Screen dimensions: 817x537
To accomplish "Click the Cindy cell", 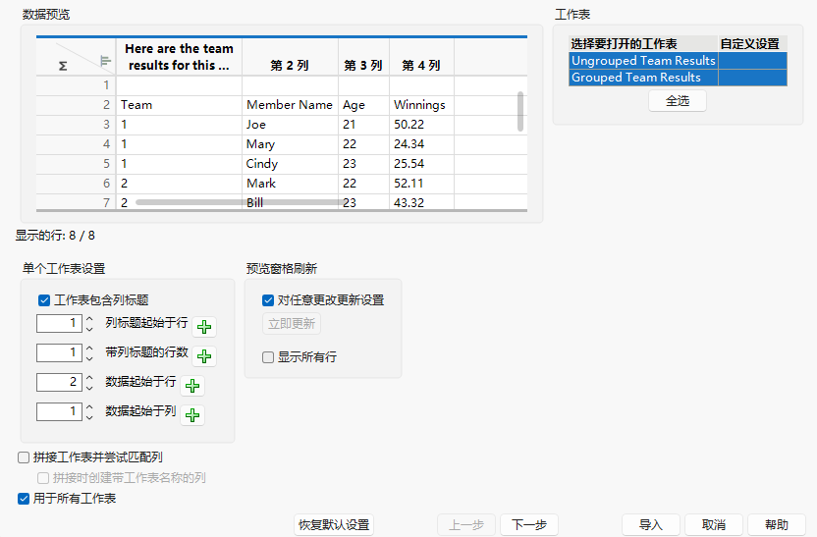I will [290, 164].
